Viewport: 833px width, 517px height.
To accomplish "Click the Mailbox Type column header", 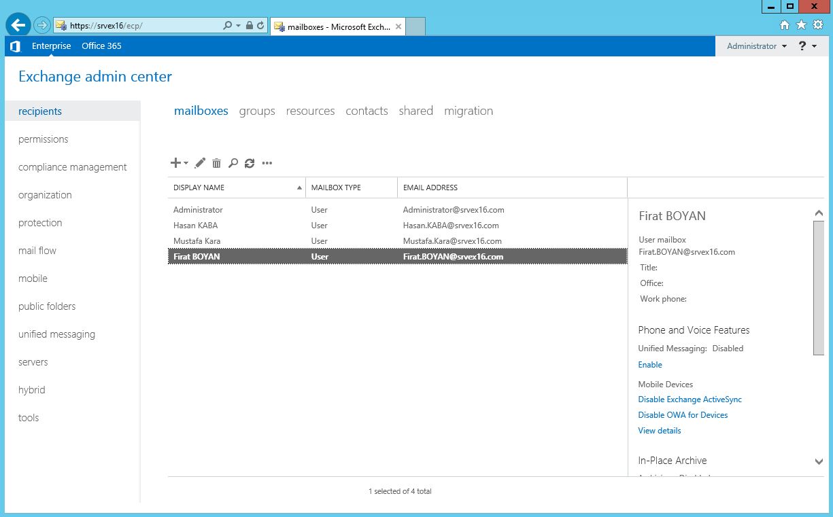I will (x=352, y=188).
